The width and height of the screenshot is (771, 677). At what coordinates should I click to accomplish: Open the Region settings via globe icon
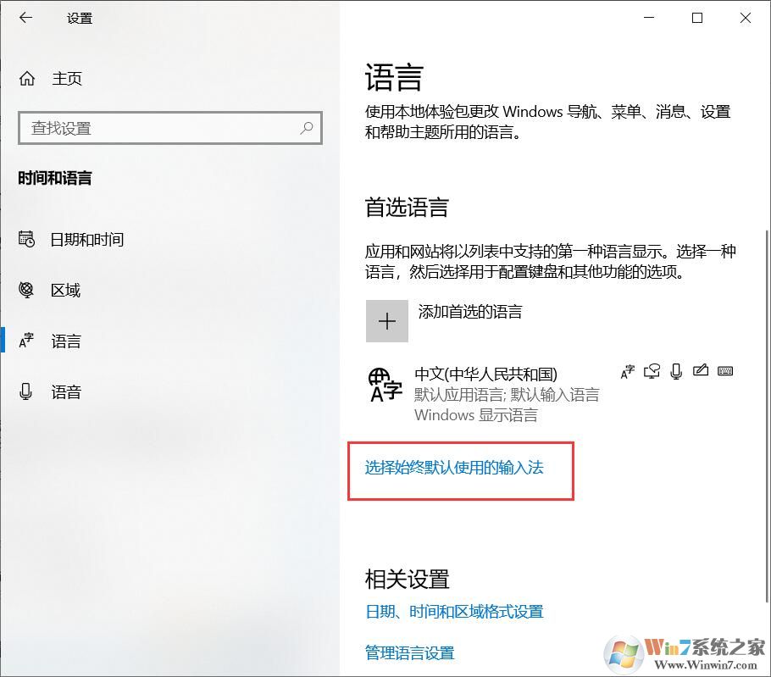point(26,291)
